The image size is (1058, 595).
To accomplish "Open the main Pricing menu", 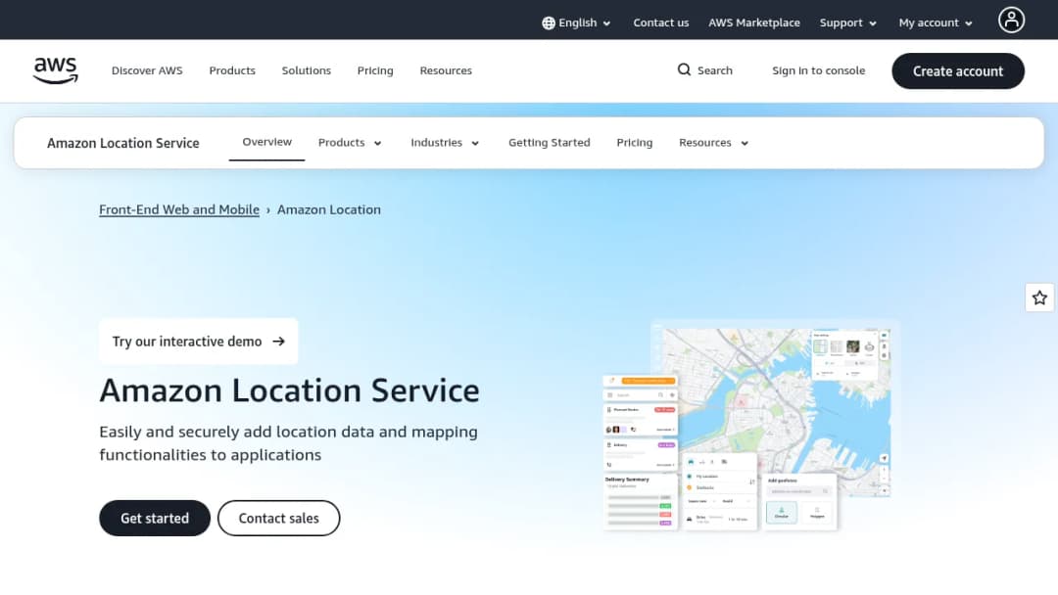I will click(375, 70).
